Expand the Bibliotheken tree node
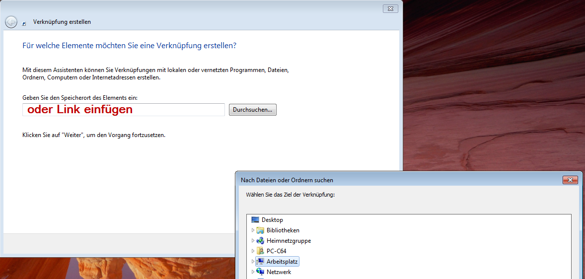The width and height of the screenshot is (585, 279). point(253,230)
